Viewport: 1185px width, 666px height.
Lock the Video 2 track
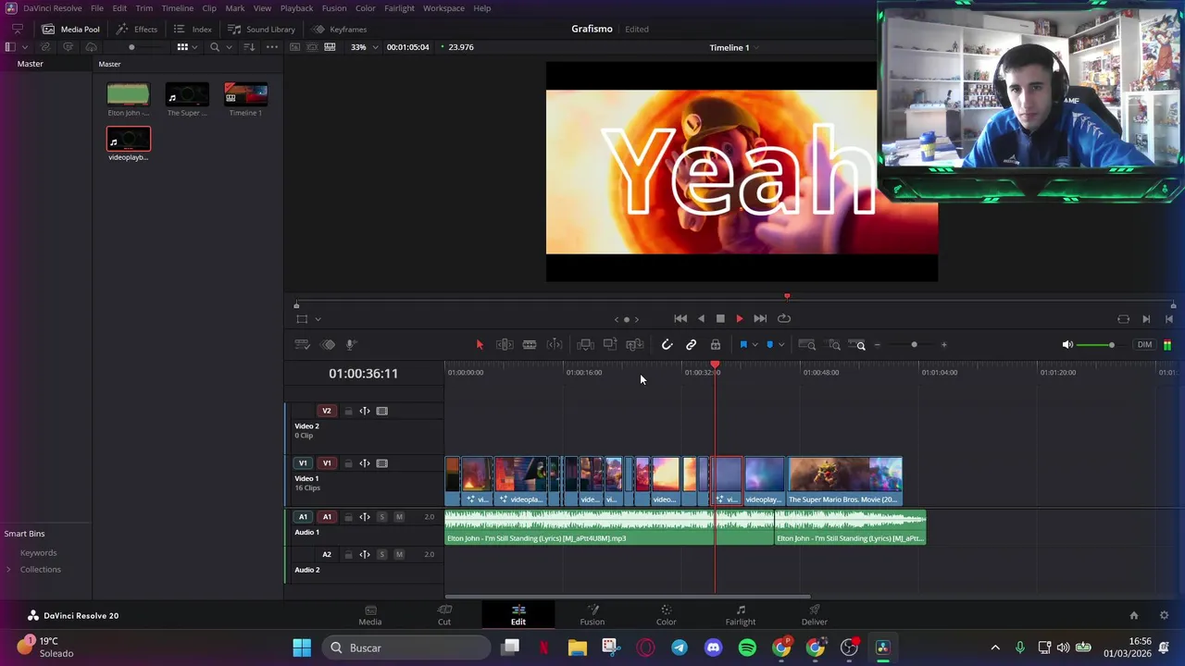pyautogui.click(x=348, y=411)
